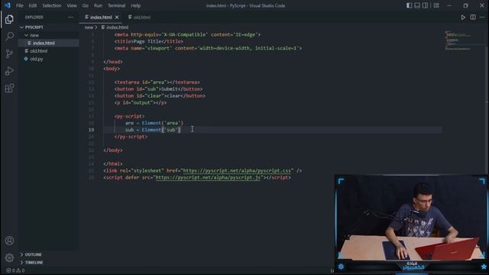Open the Help menu
This screenshot has height=275, width=489.
136,5
